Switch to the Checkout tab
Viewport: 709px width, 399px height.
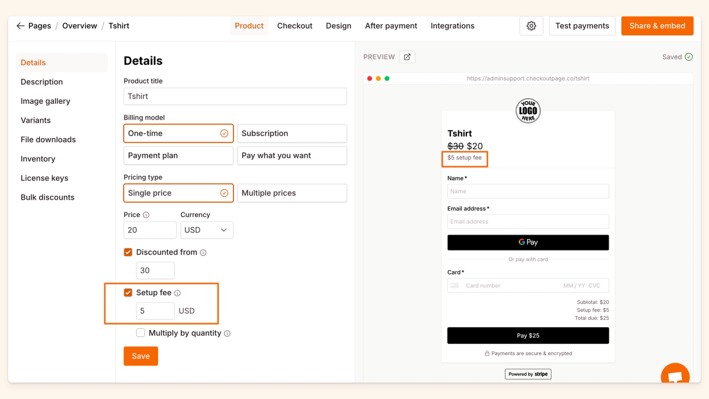(295, 26)
